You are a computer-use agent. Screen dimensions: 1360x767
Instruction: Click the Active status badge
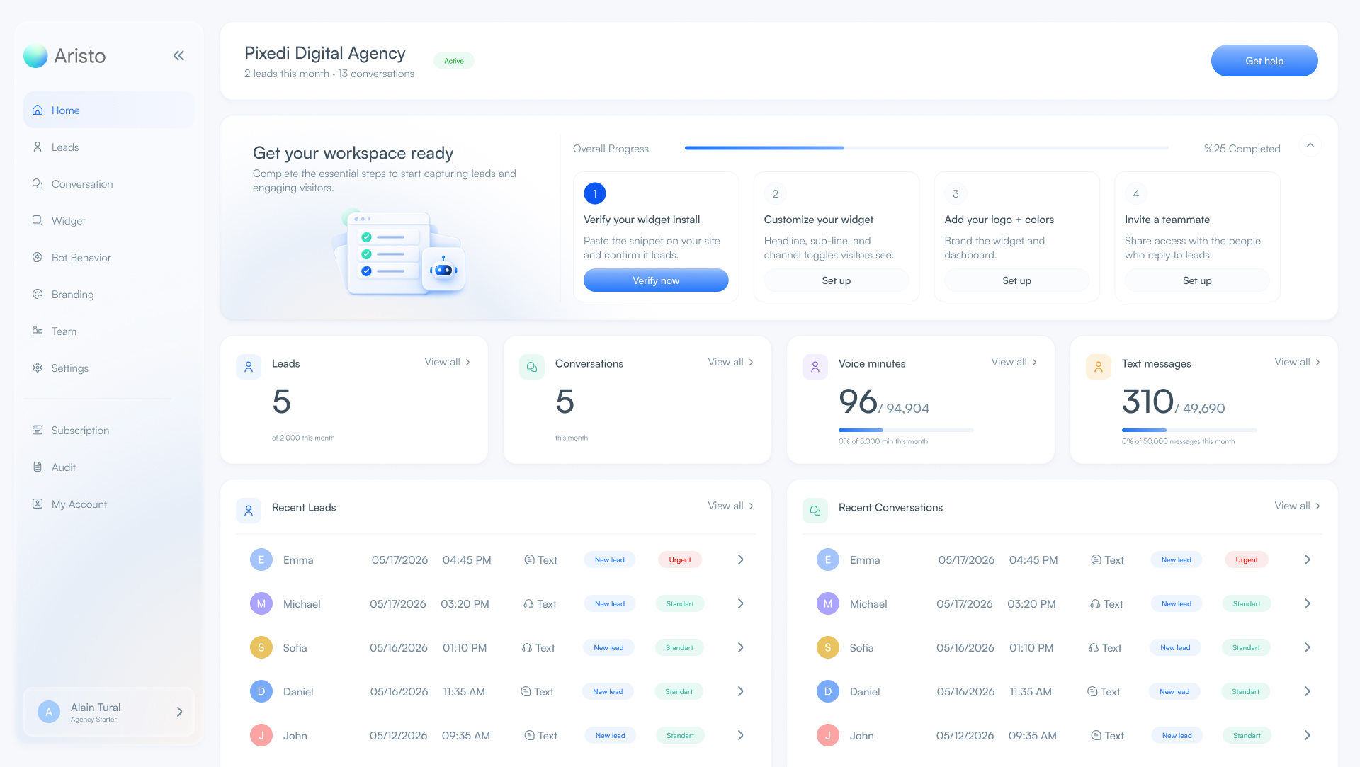tap(454, 61)
